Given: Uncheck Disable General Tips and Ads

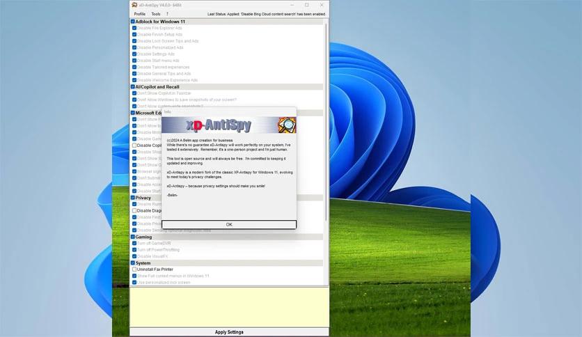Looking at the screenshot, I should [x=134, y=74].
